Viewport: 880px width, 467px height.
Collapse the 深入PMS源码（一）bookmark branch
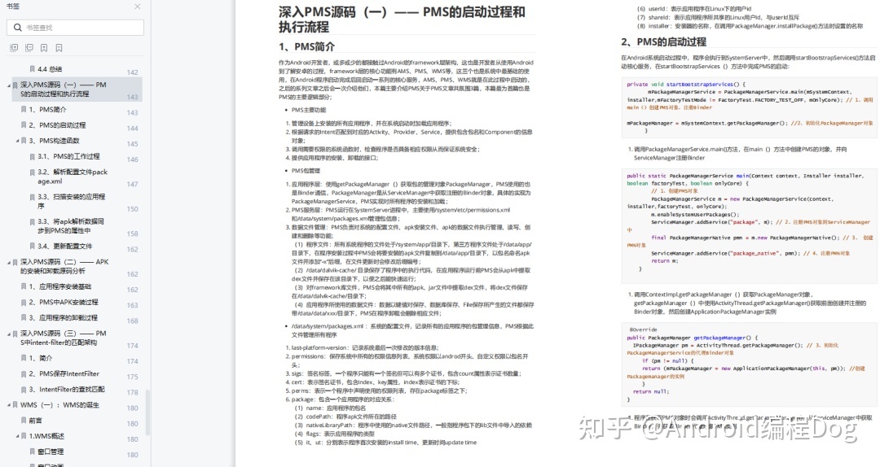pos(8,85)
